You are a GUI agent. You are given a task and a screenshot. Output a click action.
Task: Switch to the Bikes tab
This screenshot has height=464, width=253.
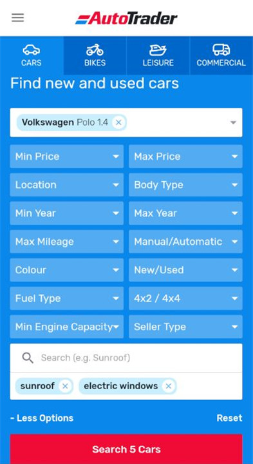pyautogui.click(x=95, y=55)
